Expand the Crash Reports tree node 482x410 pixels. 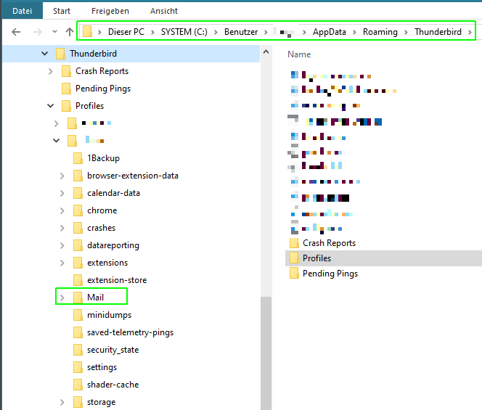(50, 71)
